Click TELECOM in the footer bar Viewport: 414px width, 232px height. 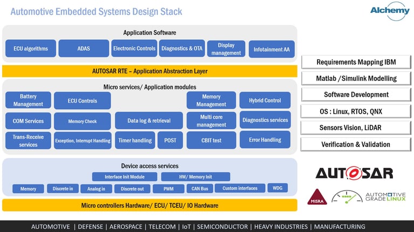pyautogui.click(x=162, y=227)
